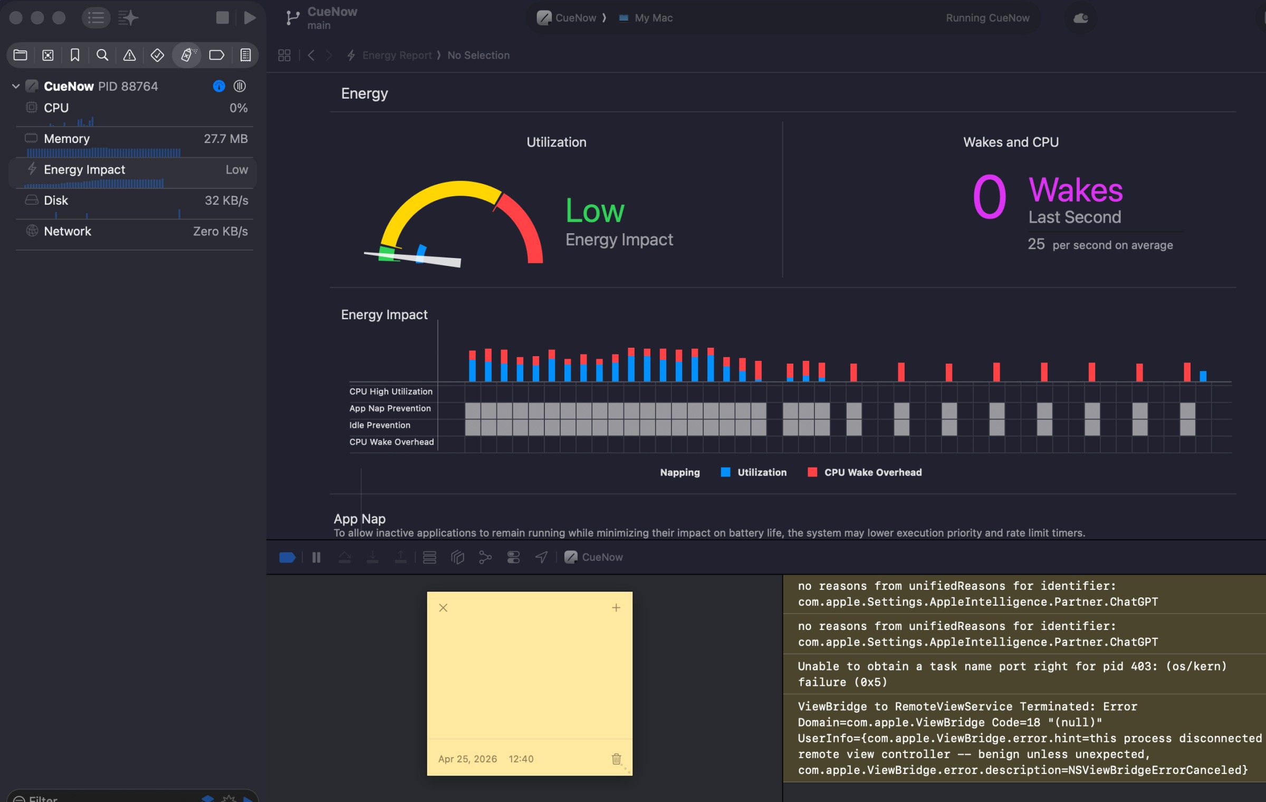Open the Report navigator

click(245, 55)
